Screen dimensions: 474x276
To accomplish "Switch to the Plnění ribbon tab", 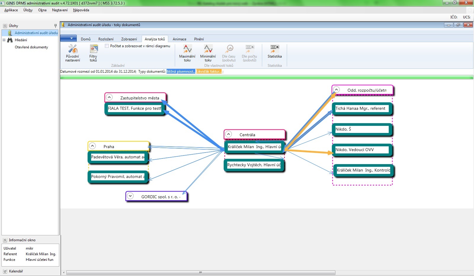I will (x=199, y=39).
